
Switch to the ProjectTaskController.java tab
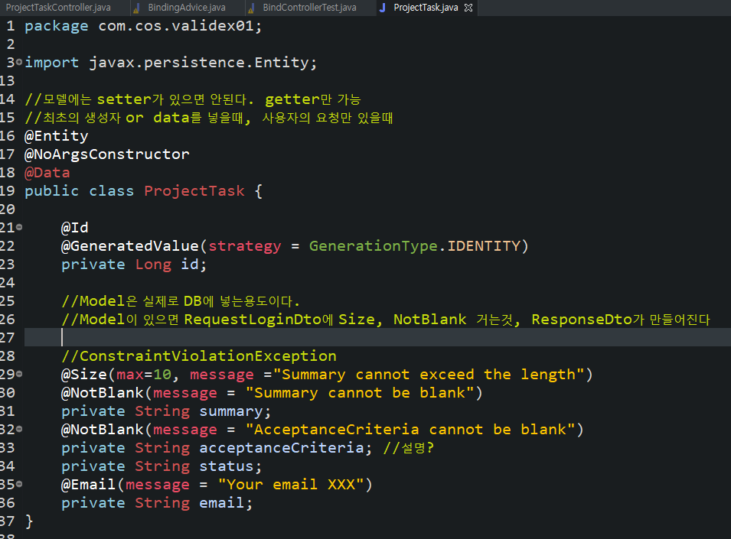58,8
